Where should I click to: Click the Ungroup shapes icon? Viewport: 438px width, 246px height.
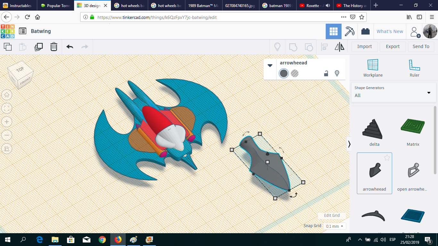coord(308,47)
